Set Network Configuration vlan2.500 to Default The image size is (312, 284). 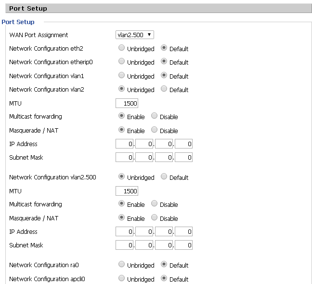tap(164, 176)
